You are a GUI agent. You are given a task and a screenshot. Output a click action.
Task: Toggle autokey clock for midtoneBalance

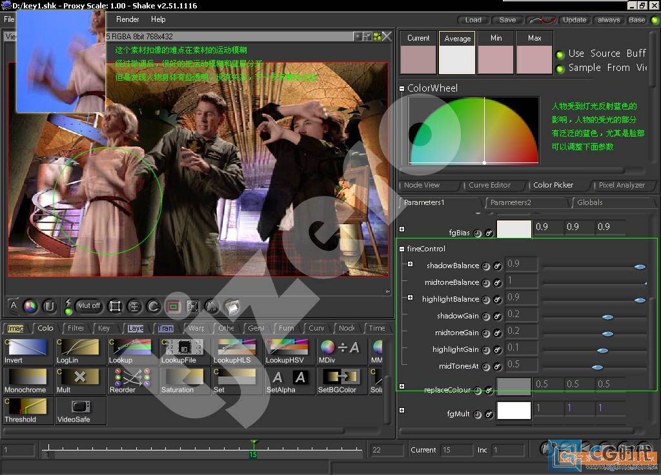tap(486, 283)
